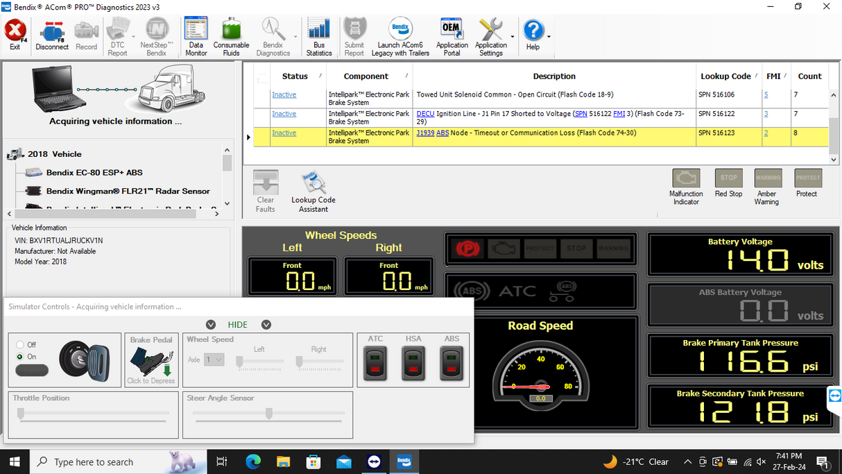Toggle the ABS switch in simulator controls
842x474 pixels.
[452, 362]
